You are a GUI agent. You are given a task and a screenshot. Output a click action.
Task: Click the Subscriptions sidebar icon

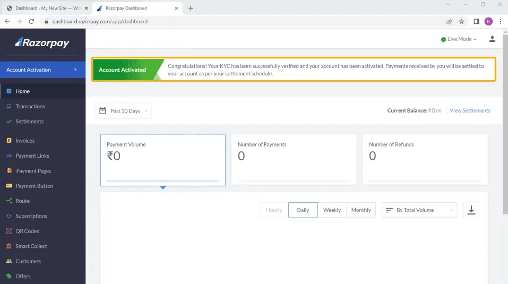click(x=9, y=217)
